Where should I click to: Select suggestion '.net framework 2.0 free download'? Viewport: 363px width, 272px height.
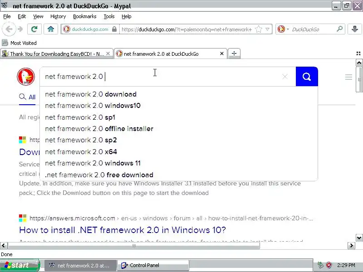pyautogui.click(x=179, y=175)
